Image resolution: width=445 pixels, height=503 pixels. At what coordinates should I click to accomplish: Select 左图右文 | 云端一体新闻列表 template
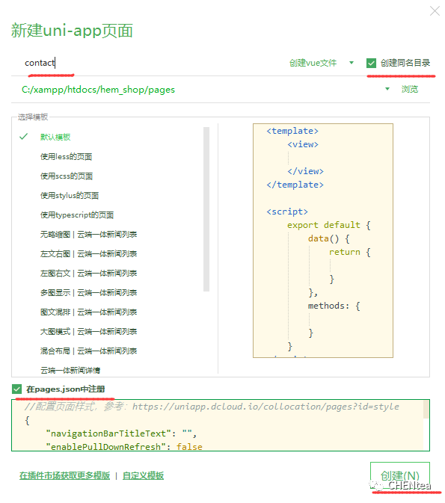[x=88, y=274]
